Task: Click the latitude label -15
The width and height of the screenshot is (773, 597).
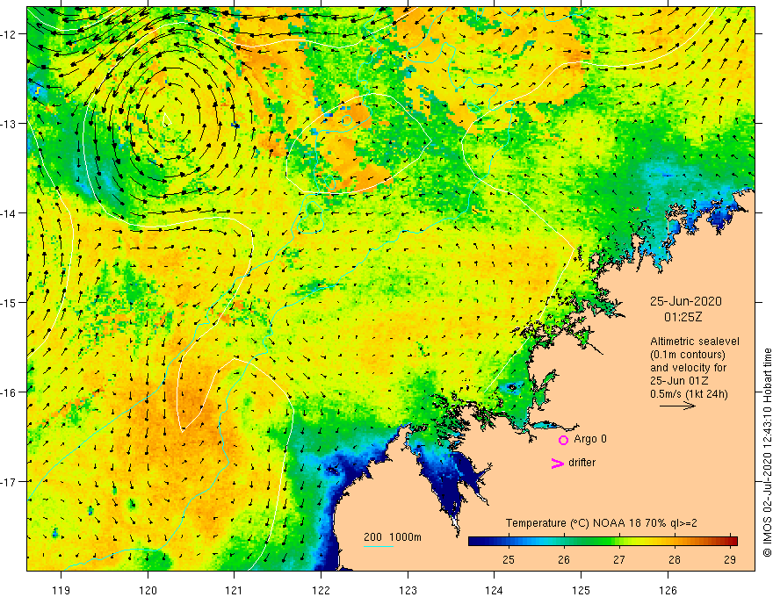Action: point(10,302)
